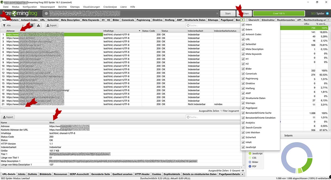
Task: Open the Hilfe menu
Action: [x=132, y=7]
